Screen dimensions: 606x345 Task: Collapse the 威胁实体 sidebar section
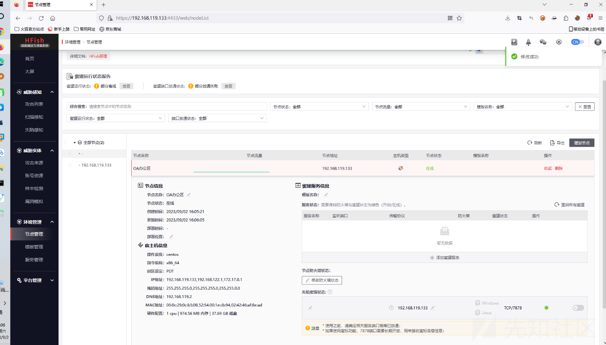point(52,150)
